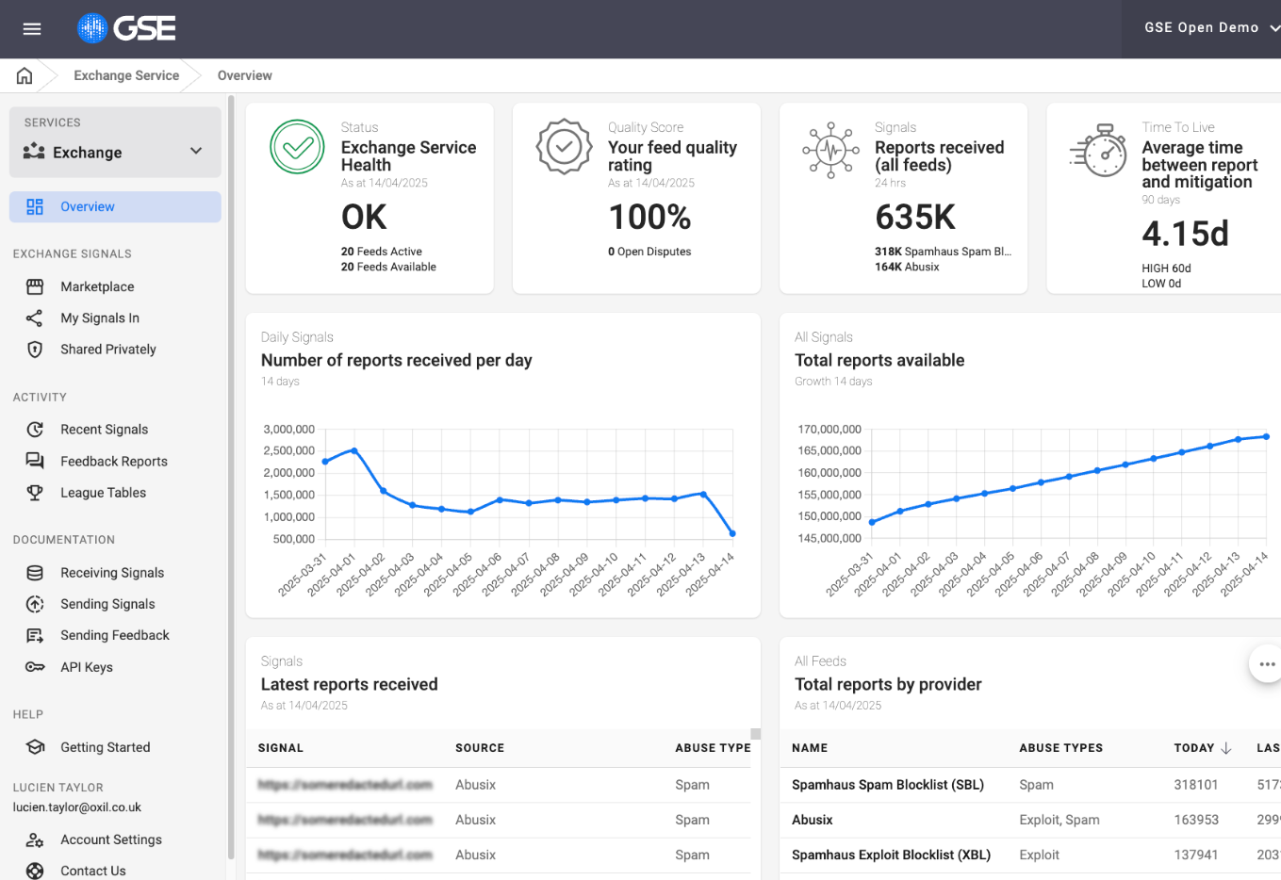This screenshot has height=880, width=1281.
Task: Click the 318101 today value
Action: tap(1196, 785)
